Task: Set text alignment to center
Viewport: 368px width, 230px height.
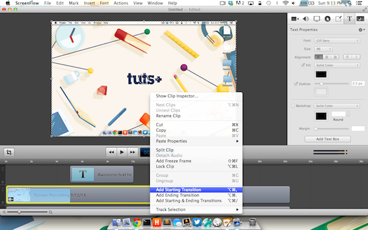Action: coord(327,57)
